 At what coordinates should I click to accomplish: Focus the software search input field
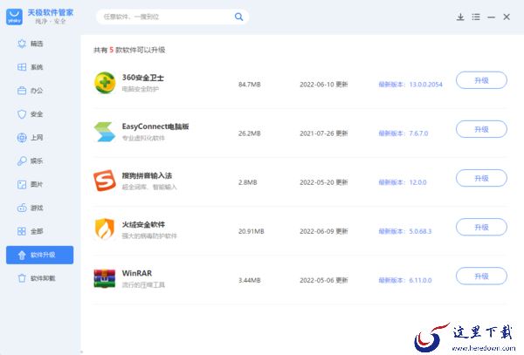167,17
